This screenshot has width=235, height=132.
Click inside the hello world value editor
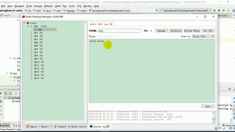coord(152,71)
